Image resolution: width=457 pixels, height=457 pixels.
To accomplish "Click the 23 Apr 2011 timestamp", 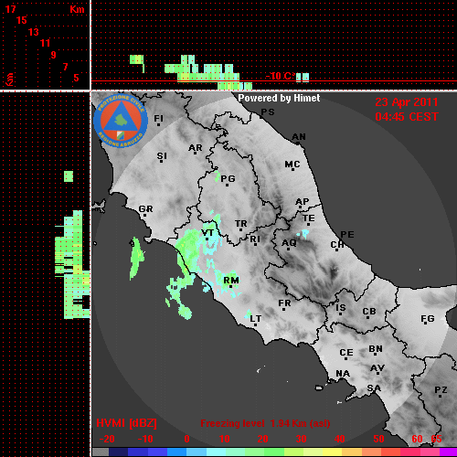I will pyautogui.click(x=407, y=102).
